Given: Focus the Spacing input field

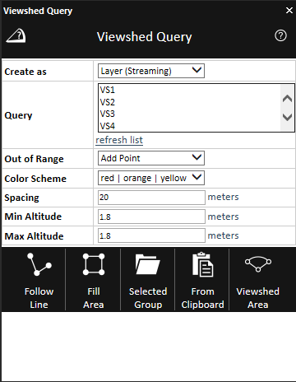Looking at the screenshot, I should (151, 198).
